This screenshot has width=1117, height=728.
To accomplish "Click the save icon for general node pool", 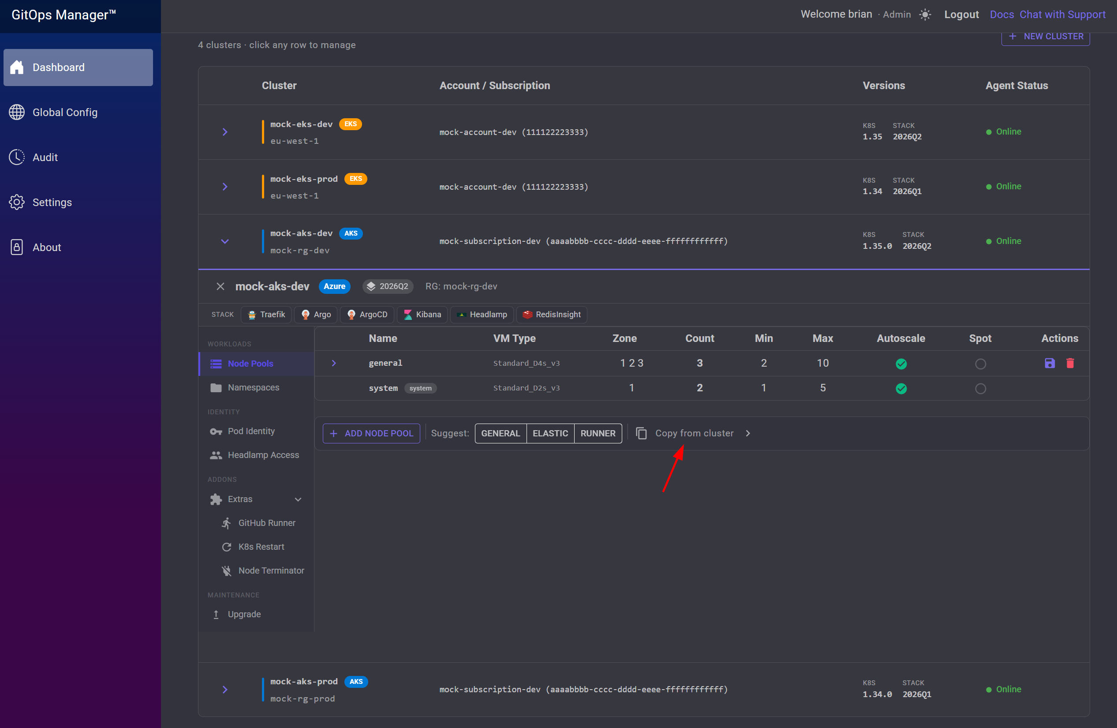I will (x=1050, y=363).
